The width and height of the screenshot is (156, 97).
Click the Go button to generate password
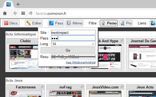pos(68,50)
